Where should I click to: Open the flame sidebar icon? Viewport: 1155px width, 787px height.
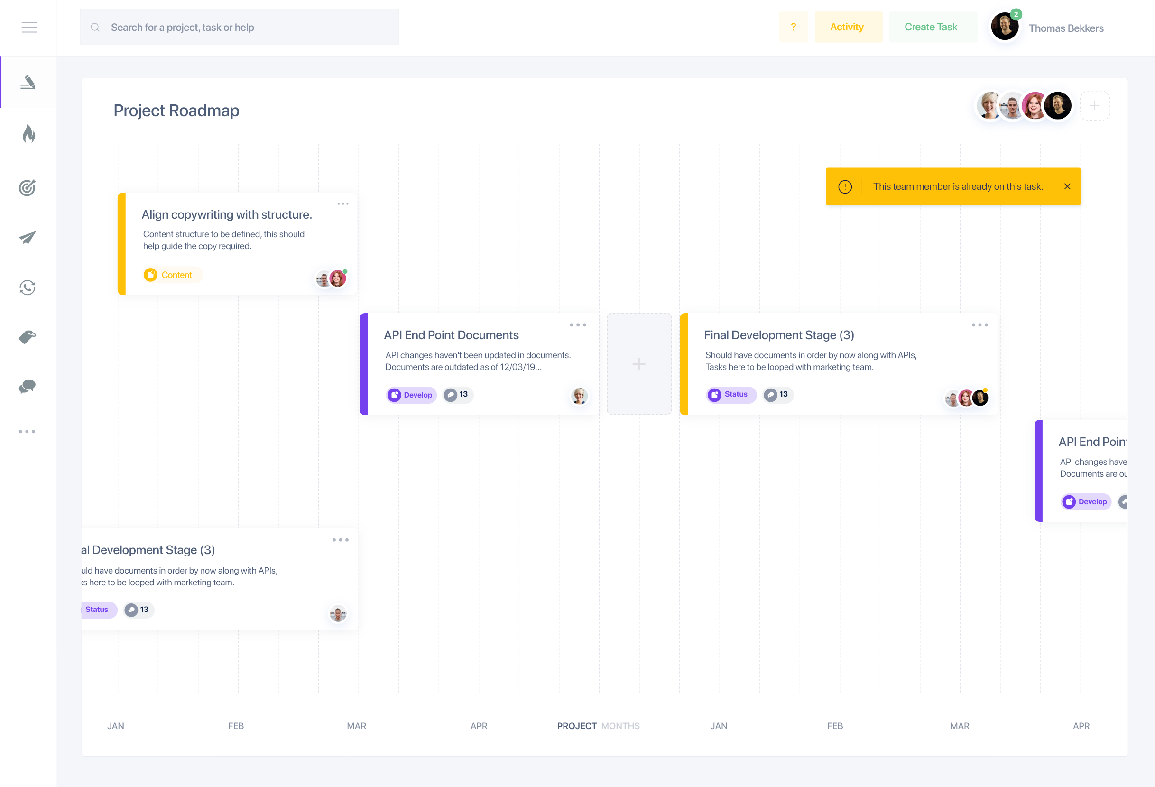[x=29, y=134]
